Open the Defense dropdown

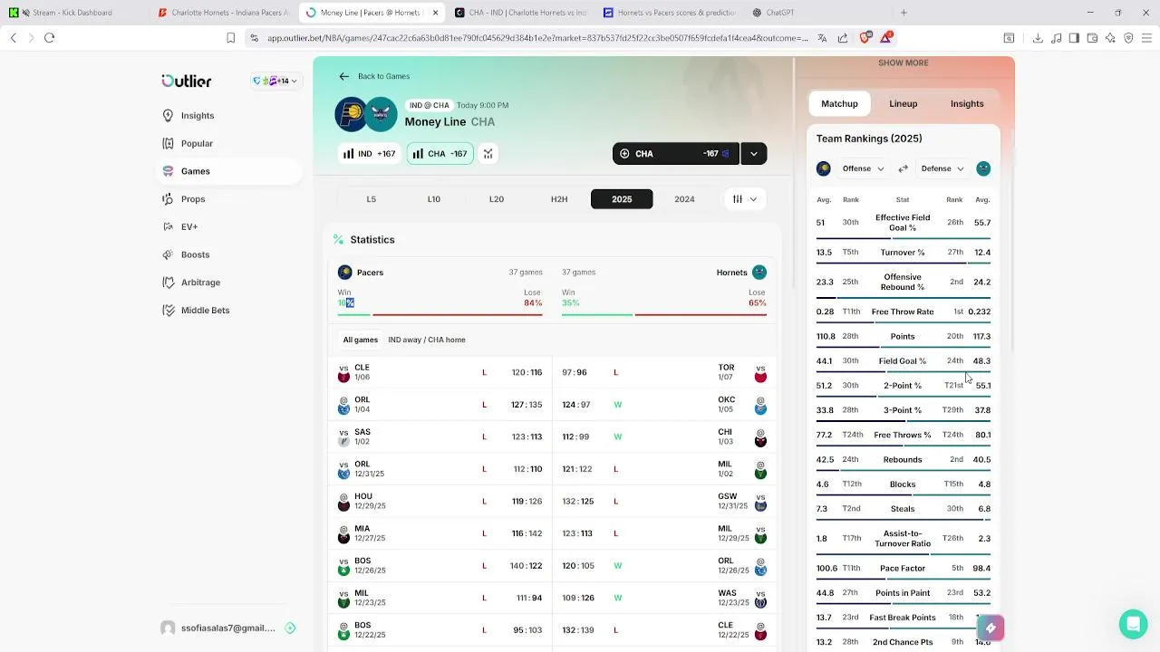pyautogui.click(x=942, y=168)
